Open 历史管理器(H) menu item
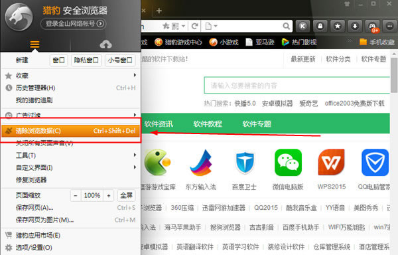398x255 pixels. tap(70, 88)
